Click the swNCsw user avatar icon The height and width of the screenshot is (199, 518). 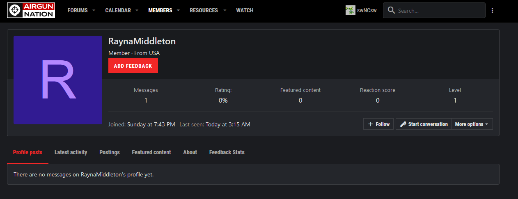click(x=350, y=10)
